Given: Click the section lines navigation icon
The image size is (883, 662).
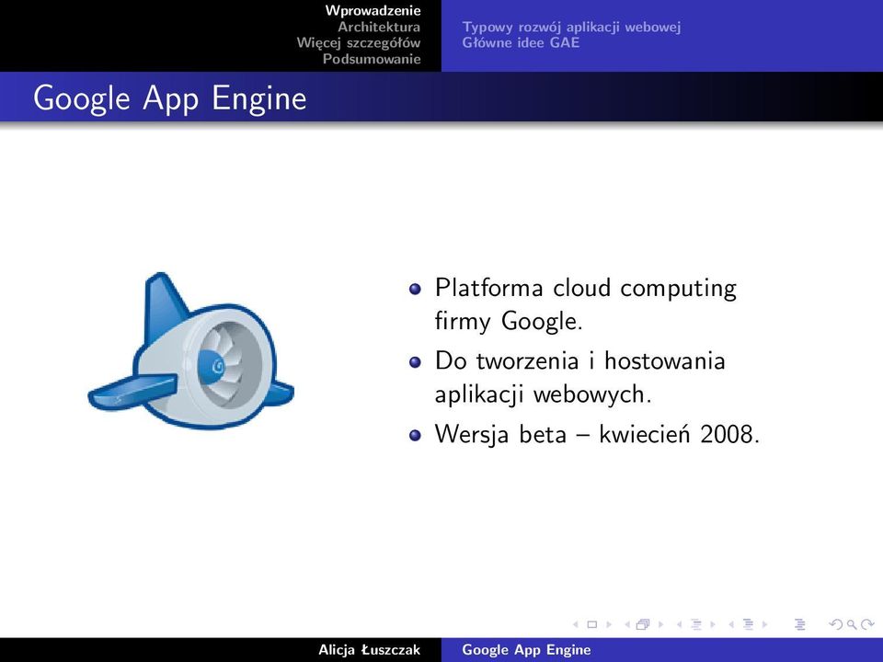Looking at the screenshot, I should tap(749, 624).
